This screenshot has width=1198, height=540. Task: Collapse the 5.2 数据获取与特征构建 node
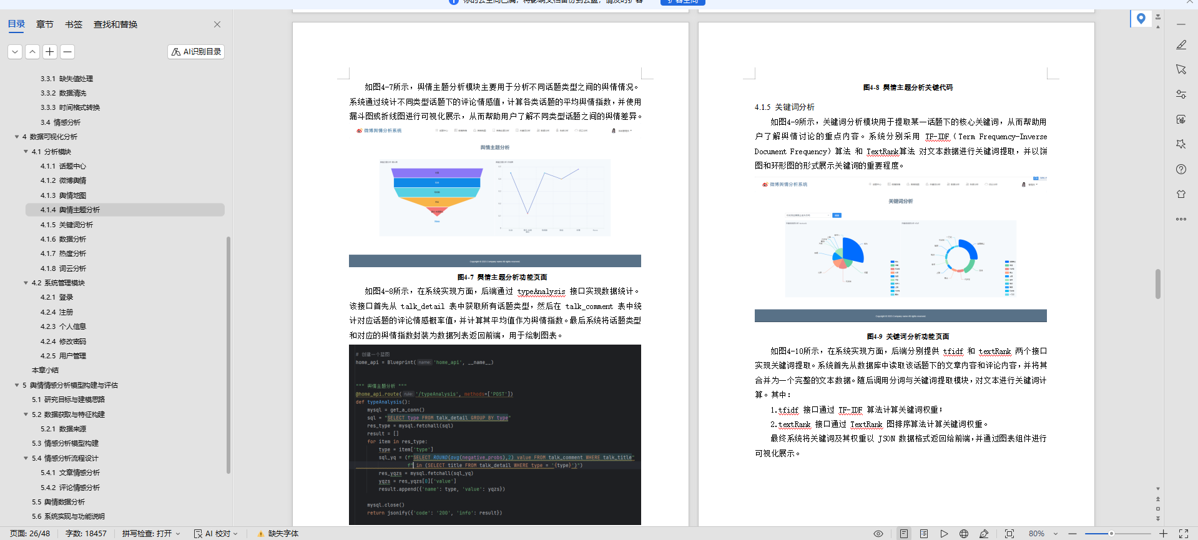pyautogui.click(x=26, y=415)
